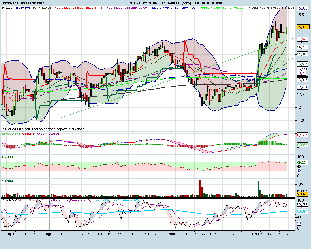Click the ProRealTime.com Storico corretto note

44,129
